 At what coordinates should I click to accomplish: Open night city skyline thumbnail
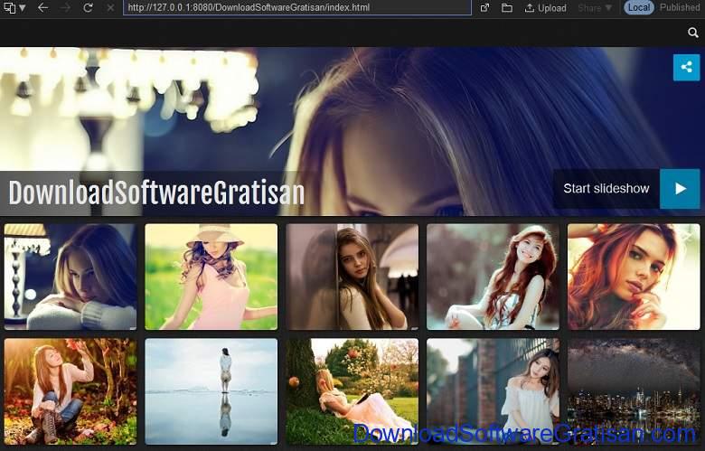pyautogui.click(x=634, y=391)
